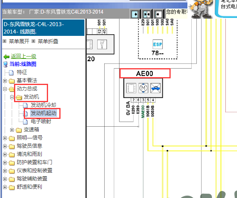Select the 当前:线路图 heading

[23, 64]
